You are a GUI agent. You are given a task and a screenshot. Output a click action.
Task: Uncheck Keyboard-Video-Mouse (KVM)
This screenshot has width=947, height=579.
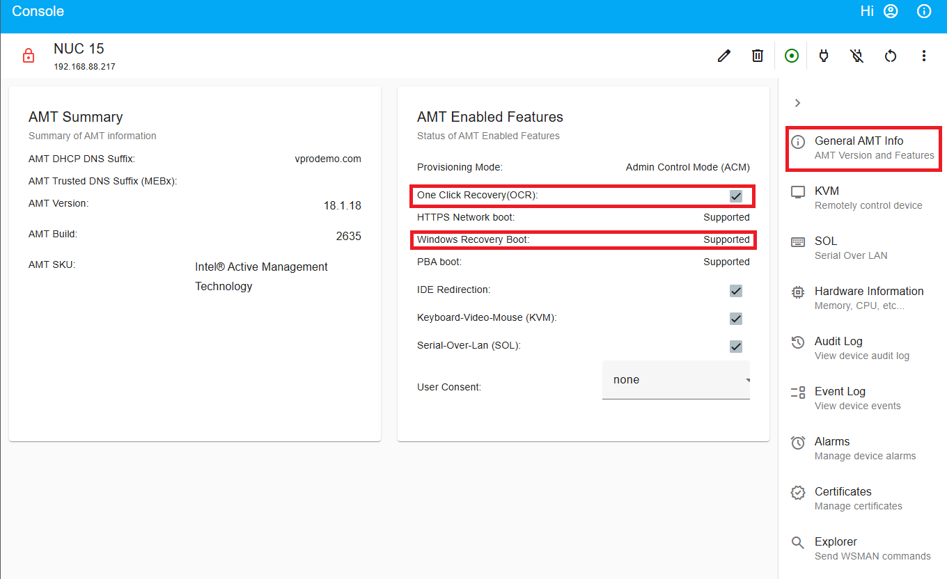point(736,318)
